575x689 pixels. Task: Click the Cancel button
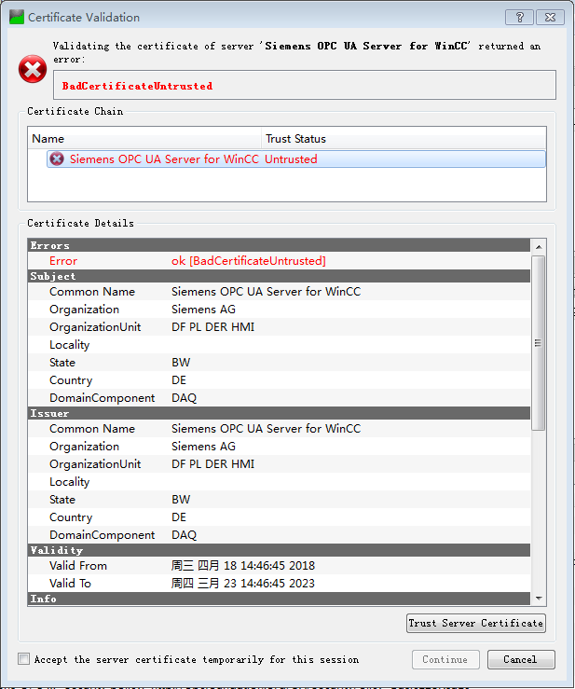(520, 659)
